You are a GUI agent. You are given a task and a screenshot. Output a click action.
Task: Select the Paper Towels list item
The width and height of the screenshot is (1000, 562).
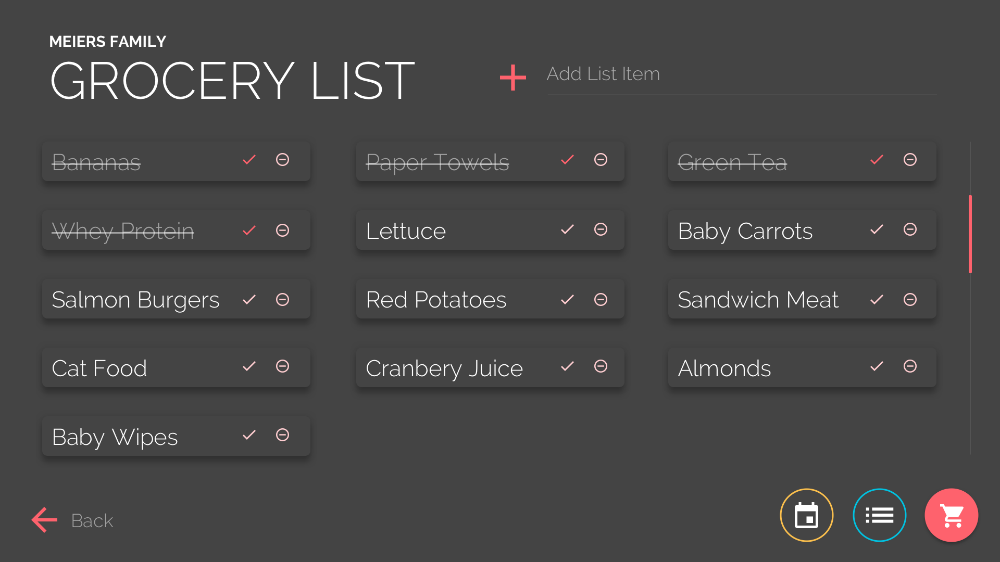pyautogui.click(x=490, y=161)
